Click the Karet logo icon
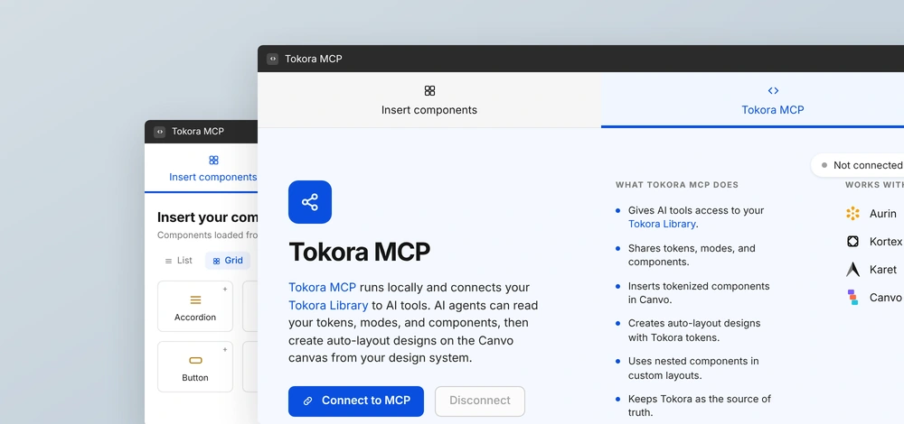The image size is (904, 424). pos(852,269)
